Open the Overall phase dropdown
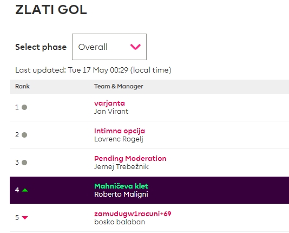This screenshot has width=289, height=233. (x=109, y=47)
